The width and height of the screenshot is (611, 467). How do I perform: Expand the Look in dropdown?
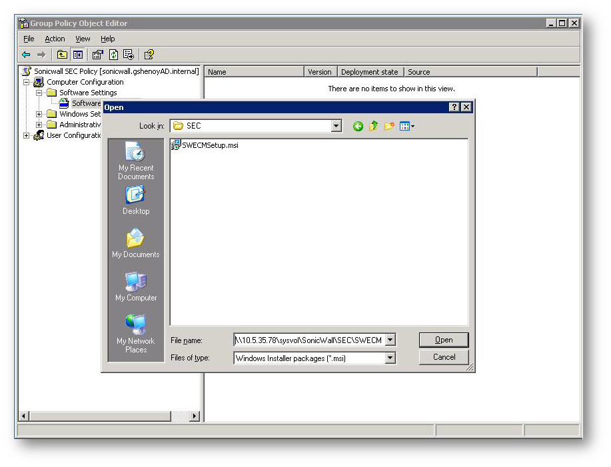(336, 126)
